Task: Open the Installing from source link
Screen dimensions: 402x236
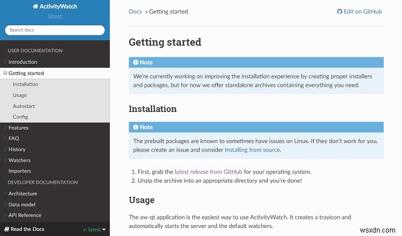Action: click(252, 150)
